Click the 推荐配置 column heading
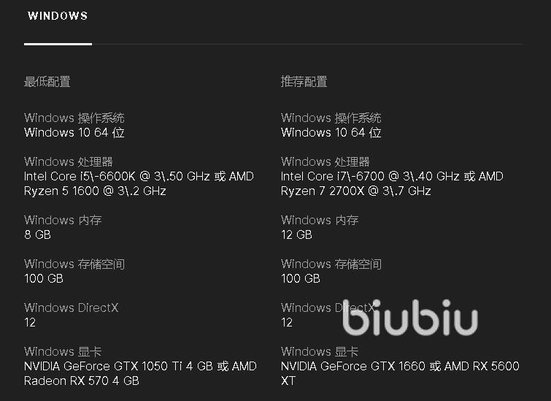This screenshot has height=401, width=551. pyautogui.click(x=304, y=82)
